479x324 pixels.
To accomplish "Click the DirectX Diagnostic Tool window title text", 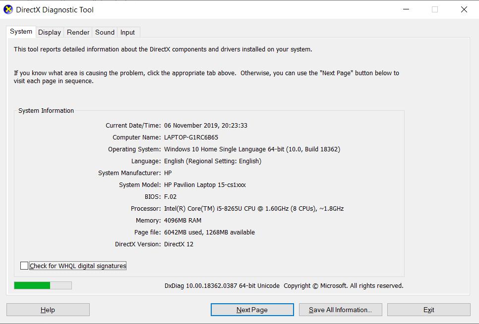I will tap(55, 10).
